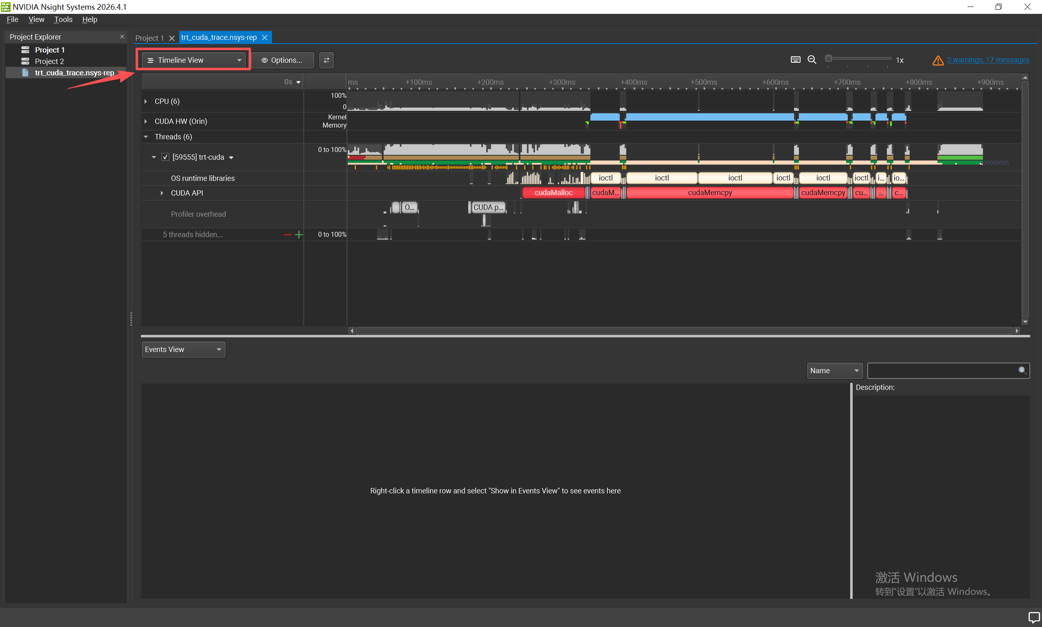Open the Tools menu

point(64,20)
